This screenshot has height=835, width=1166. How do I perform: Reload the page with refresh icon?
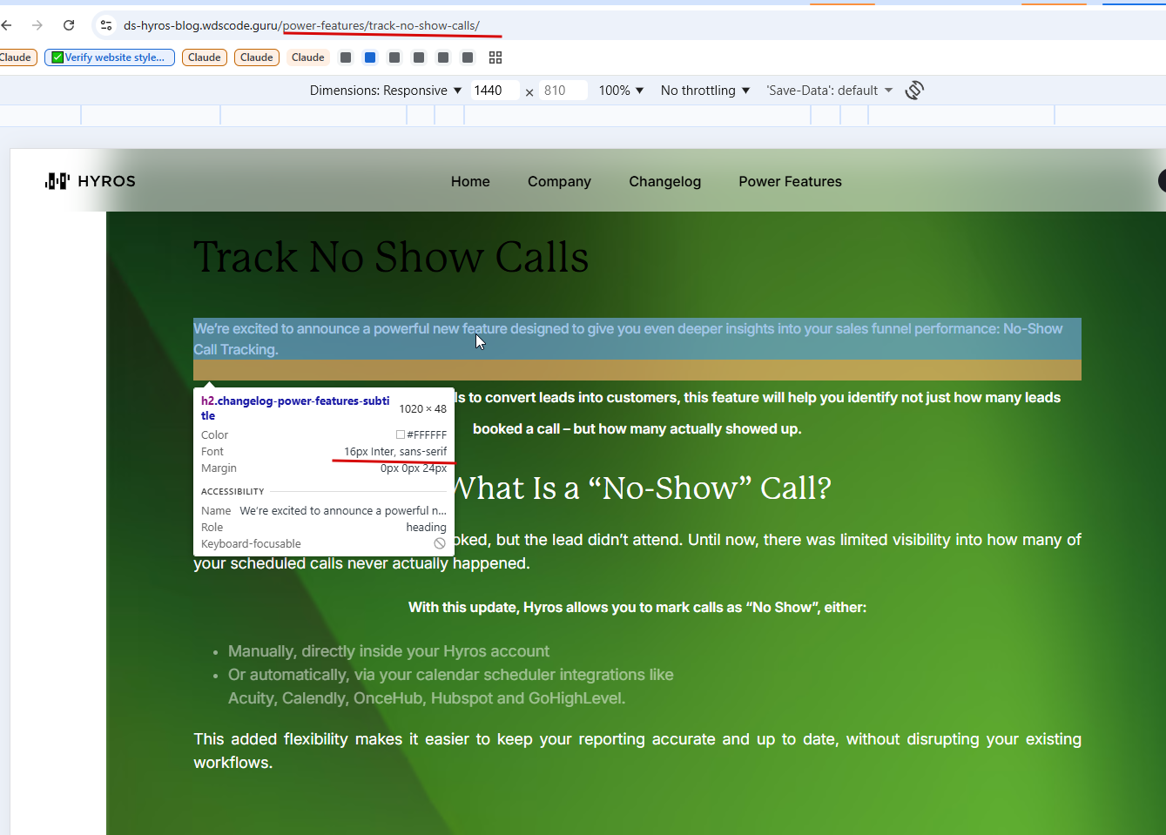69,25
